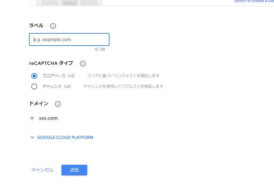The width and height of the screenshot is (274, 189).
Task: Click the キャンセル cancel link
Action: 42,170
